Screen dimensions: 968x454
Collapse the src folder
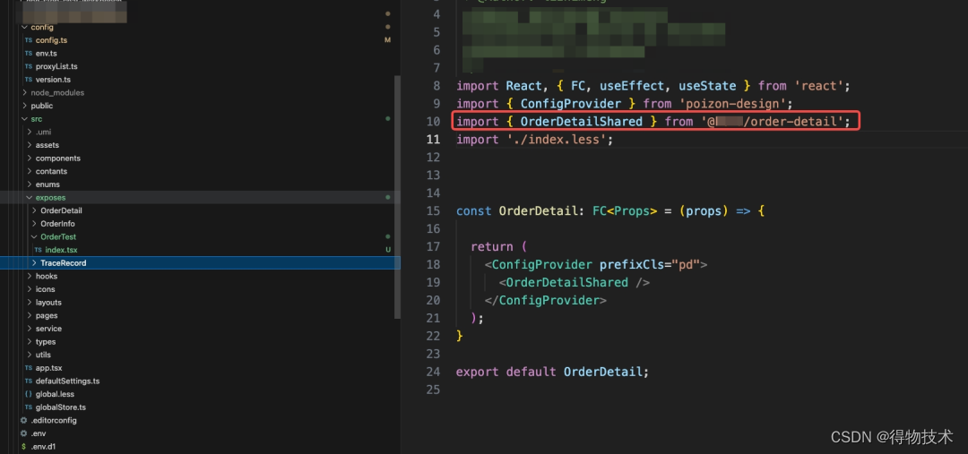(25, 119)
